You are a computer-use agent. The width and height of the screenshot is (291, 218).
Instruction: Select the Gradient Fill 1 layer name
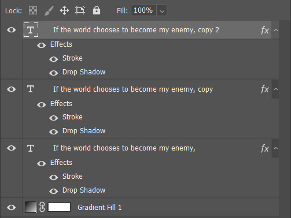100,208
